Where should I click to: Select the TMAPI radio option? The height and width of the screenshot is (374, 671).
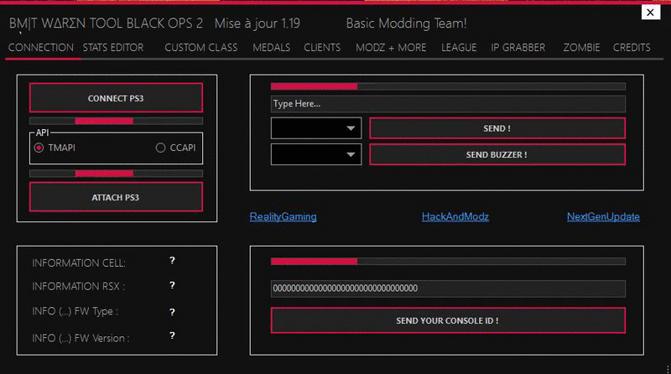click(x=55, y=148)
